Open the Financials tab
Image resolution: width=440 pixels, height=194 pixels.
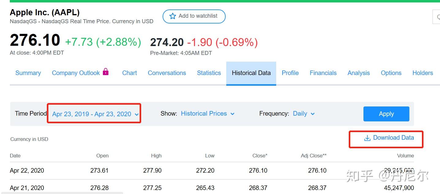coord(323,73)
